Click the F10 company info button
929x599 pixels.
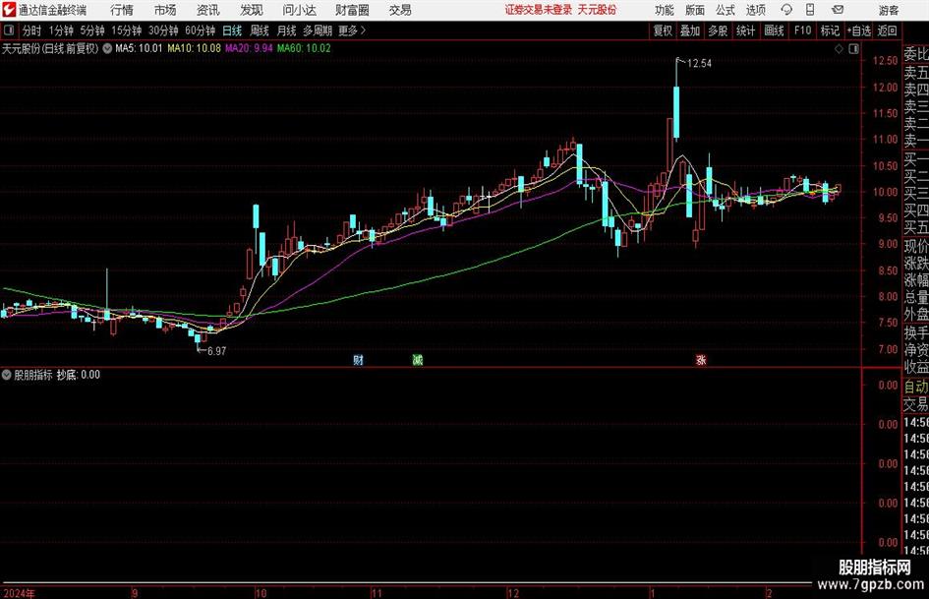(803, 30)
